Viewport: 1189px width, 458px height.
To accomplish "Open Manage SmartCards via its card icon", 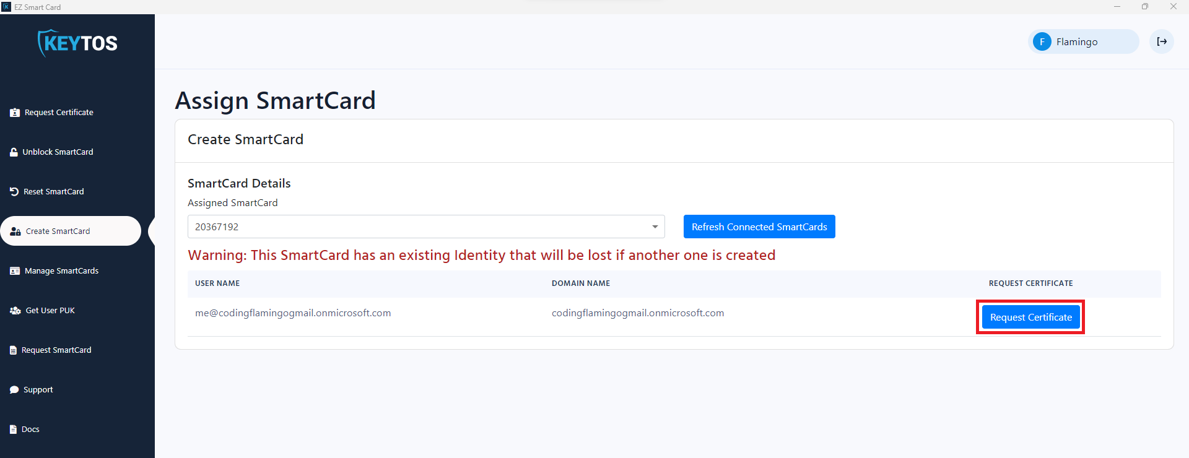I will 14,270.
